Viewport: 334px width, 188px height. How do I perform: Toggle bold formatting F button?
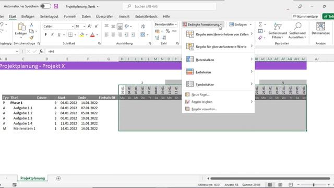coord(45,34)
